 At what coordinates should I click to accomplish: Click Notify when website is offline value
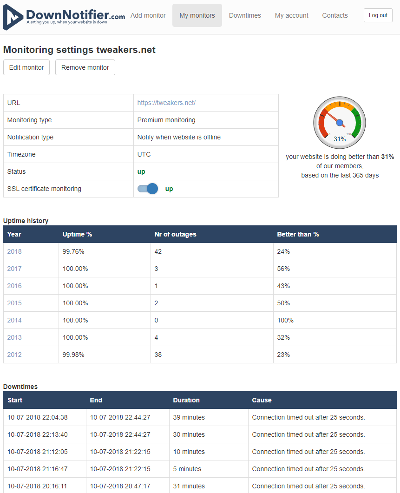(179, 138)
